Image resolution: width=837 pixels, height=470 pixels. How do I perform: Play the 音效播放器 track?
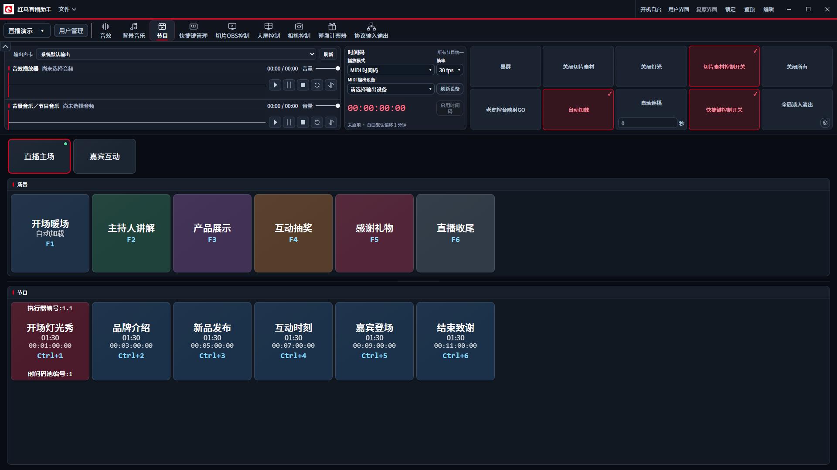coord(275,85)
